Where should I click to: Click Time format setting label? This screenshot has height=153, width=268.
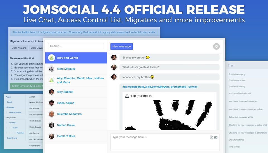pyautogui.click(x=234, y=147)
